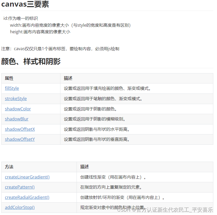This screenshot has height=215, width=217.
Task: Open the shadowOffsetX link
Action: (20, 129)
